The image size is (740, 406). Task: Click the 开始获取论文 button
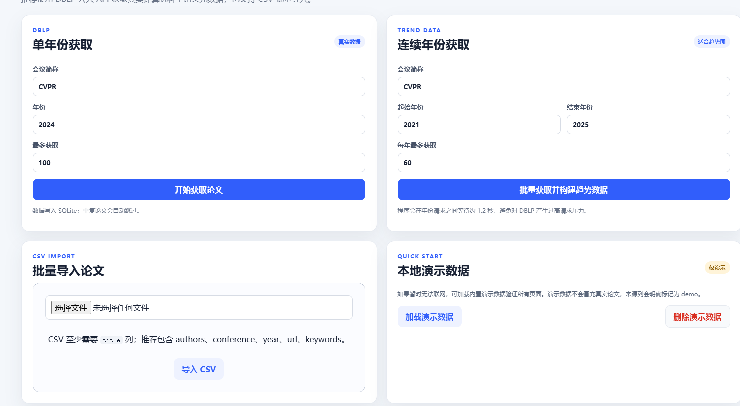(199, 190)
